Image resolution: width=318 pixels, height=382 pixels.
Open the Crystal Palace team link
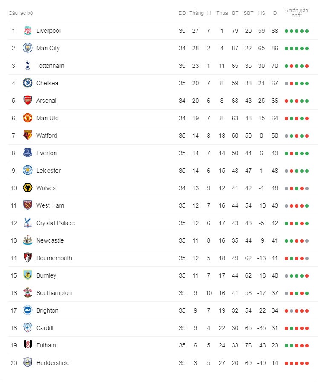[x=55, y=223]
